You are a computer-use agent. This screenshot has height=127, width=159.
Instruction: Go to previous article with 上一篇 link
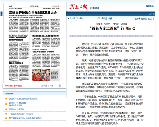pyautogui.click(x=72, y=19)
